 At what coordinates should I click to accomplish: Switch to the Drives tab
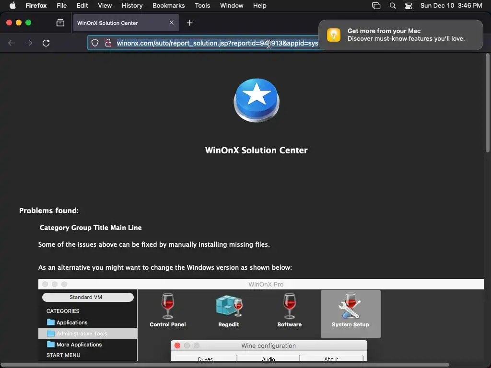coord(205,358)
